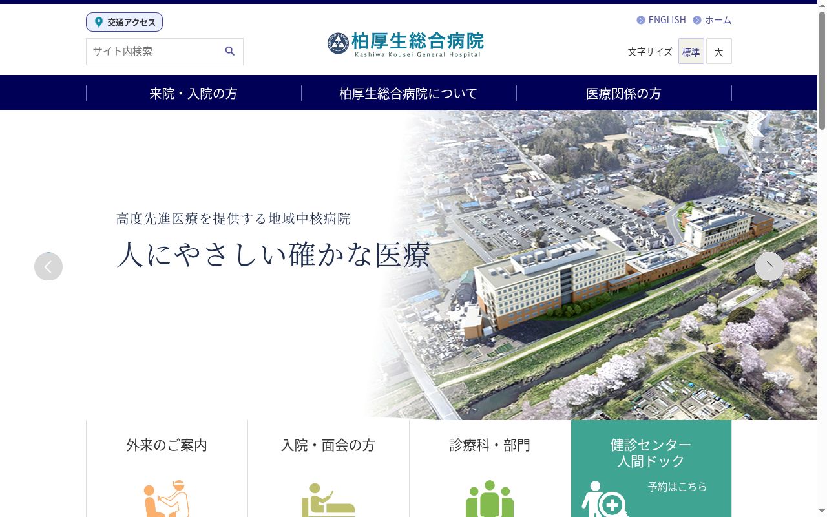The image size is (827, 517).
Task: Click 予約はこちら reservation text
Action: coord(678,487)
